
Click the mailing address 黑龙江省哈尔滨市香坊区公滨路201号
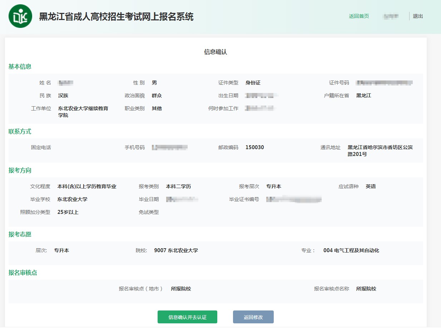click(380, 151)
